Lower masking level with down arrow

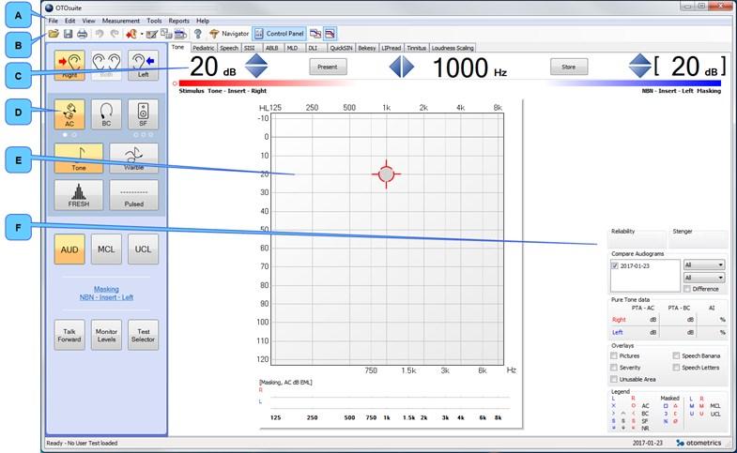point(640,72)
